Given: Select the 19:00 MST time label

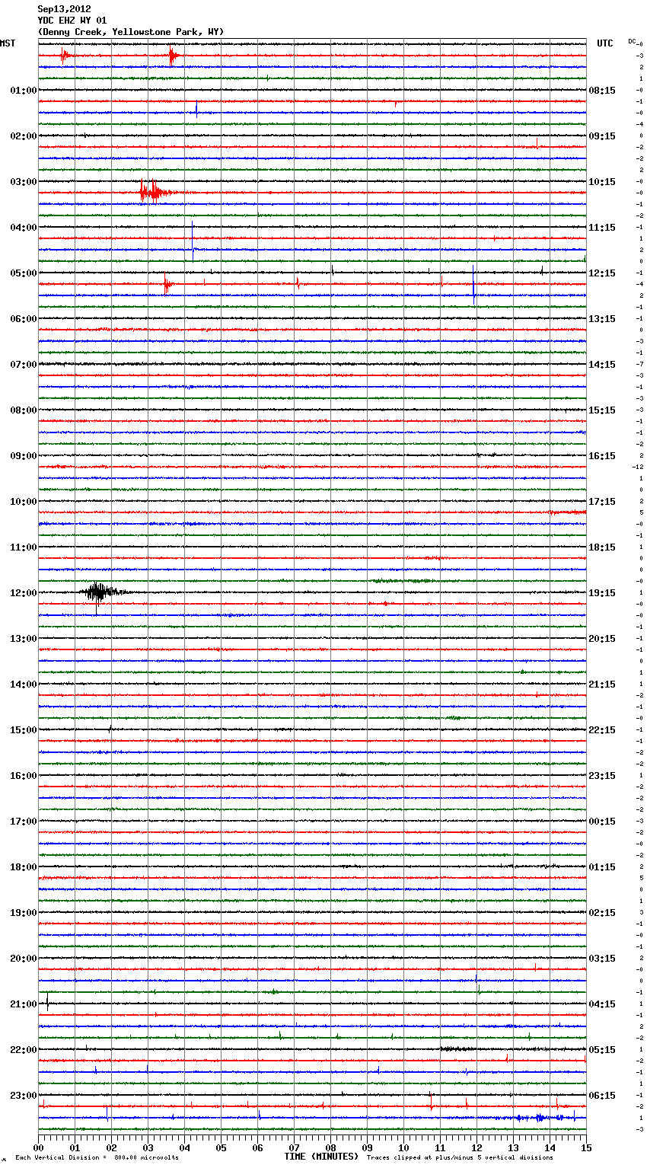Looking at the screenshot, I should [x=24, y=913].
